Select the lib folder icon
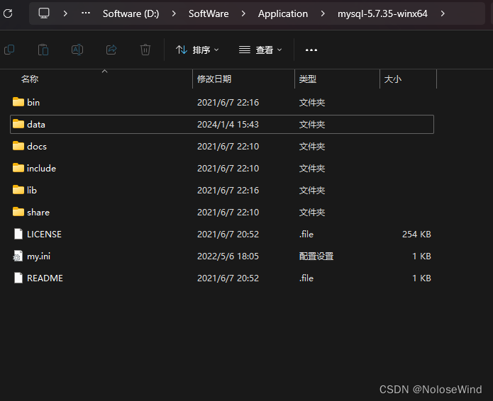Image resolution: width=493 pixels, height=401 pixels. 18,190
